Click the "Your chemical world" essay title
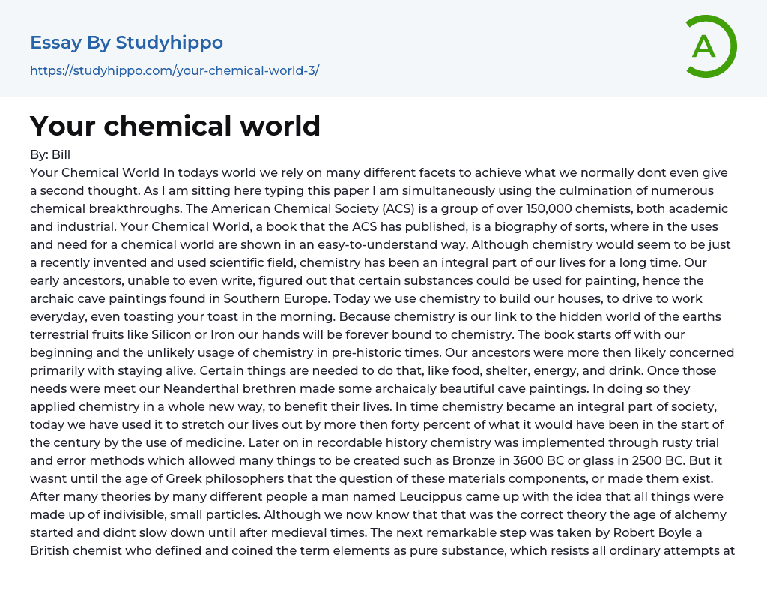Screen dimensions: 767x602 [x=175, y=126]
